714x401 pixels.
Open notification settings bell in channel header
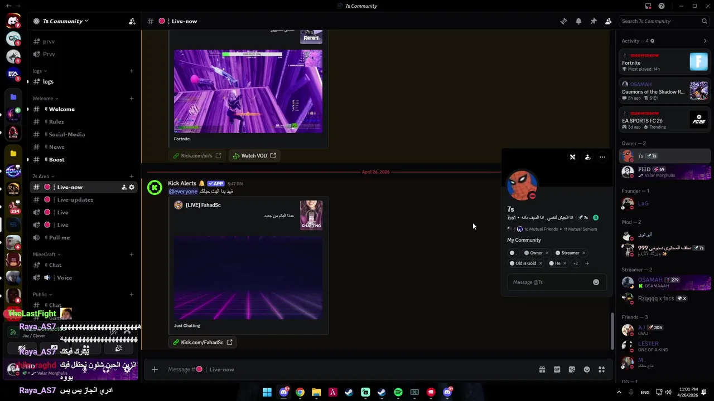[578, 21]
